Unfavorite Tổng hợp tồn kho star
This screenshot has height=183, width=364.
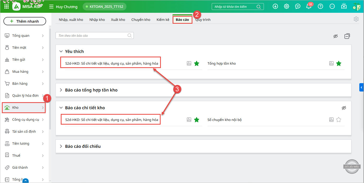point(338,63)
